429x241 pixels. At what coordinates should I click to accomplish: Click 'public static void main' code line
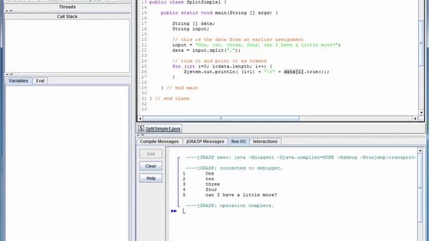pyautogui.click(x=219, y=13)
